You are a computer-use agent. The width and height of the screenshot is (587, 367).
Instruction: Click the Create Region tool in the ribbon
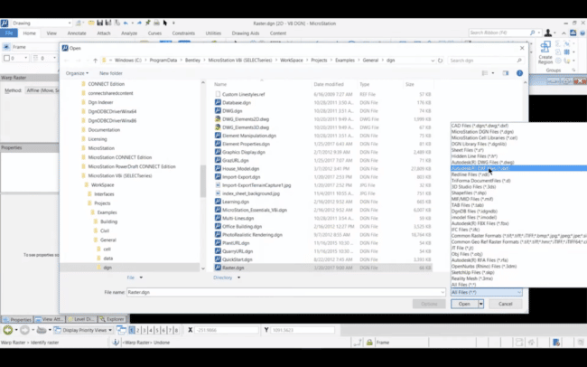tap(545, 52)
